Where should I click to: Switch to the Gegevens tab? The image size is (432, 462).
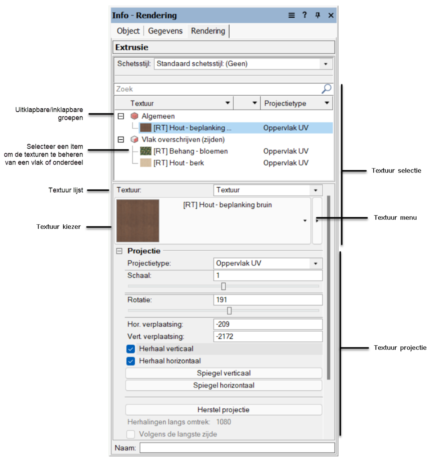(165, 31)
